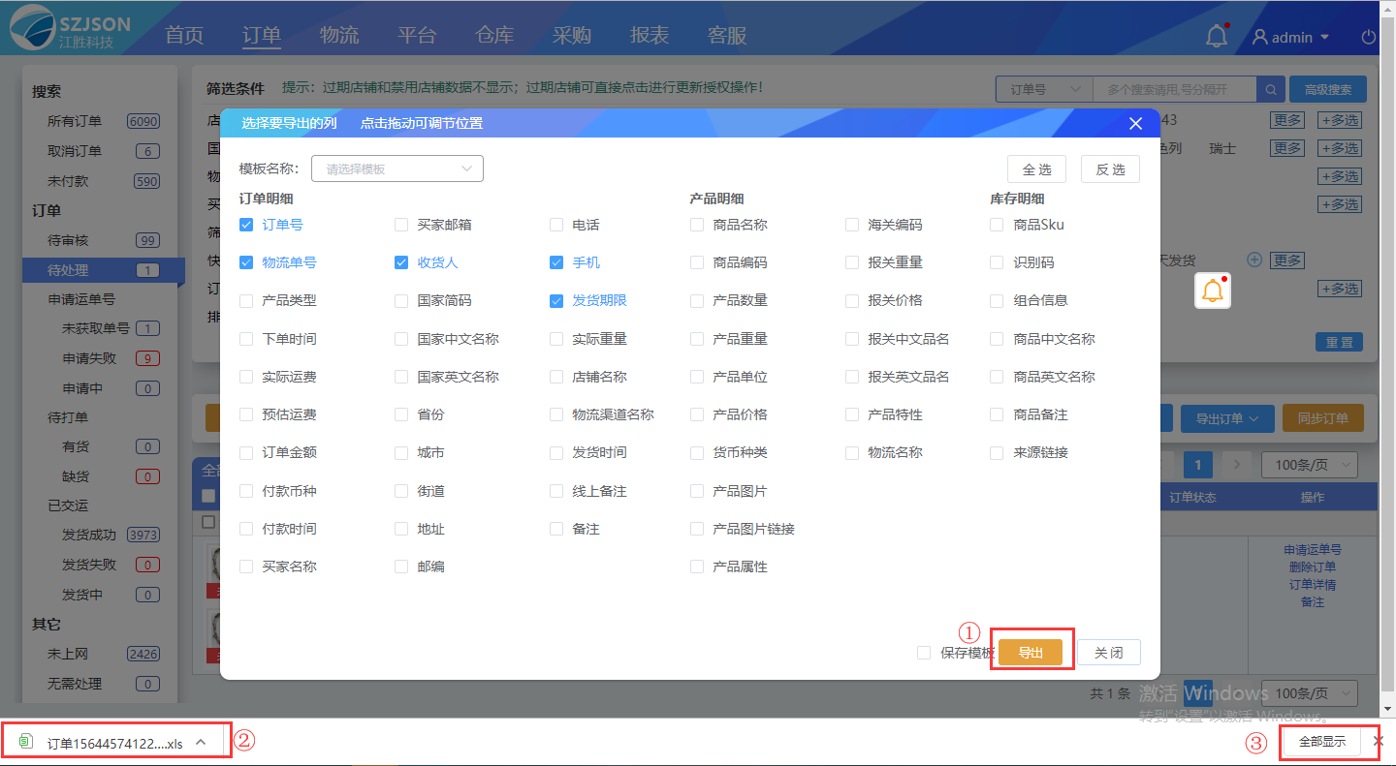Open the 物流 menu
Viewport: 1396px width, 766px height.
(339, 35)
